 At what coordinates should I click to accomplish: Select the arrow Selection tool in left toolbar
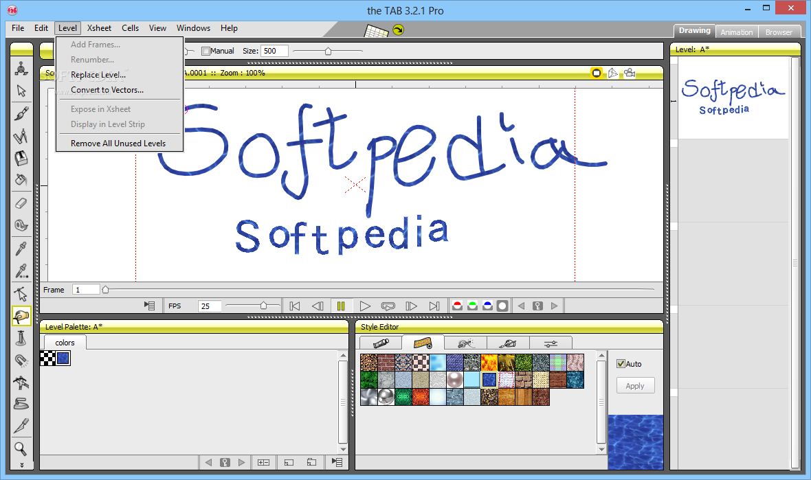pyautogui.click(x=21, y=91)
